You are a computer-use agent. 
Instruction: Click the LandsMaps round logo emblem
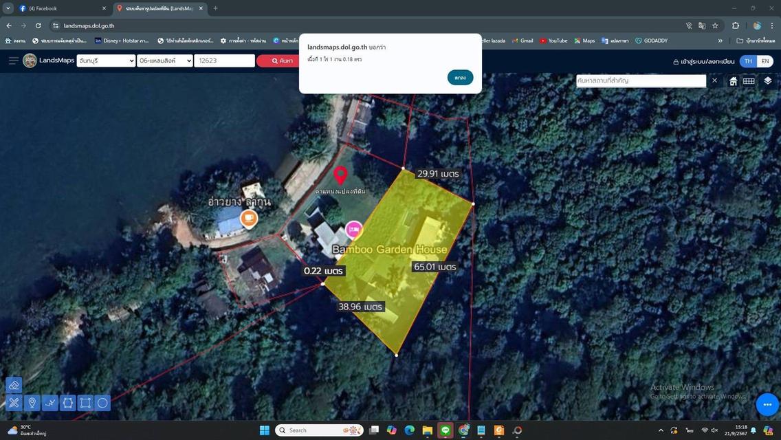tap(30, 60)
